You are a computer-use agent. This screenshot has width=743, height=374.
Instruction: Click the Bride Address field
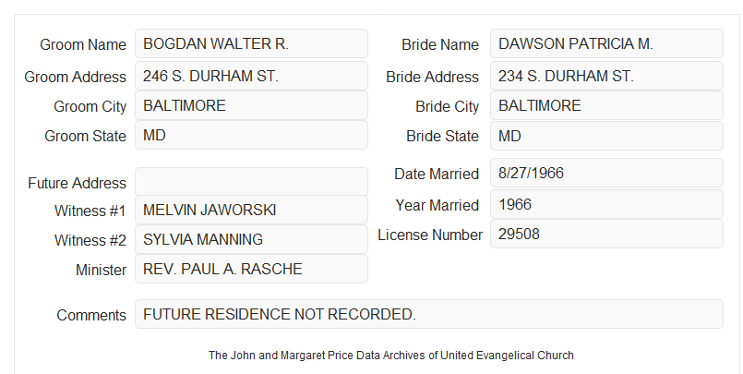point(606,76)
